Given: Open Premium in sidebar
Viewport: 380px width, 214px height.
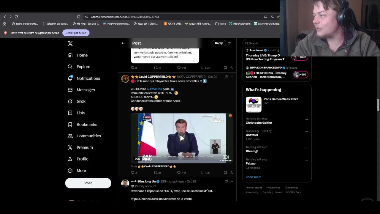Looking at the screenshot, I should pos(80,147).
